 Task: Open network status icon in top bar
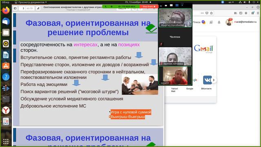(x=240, y=2)
